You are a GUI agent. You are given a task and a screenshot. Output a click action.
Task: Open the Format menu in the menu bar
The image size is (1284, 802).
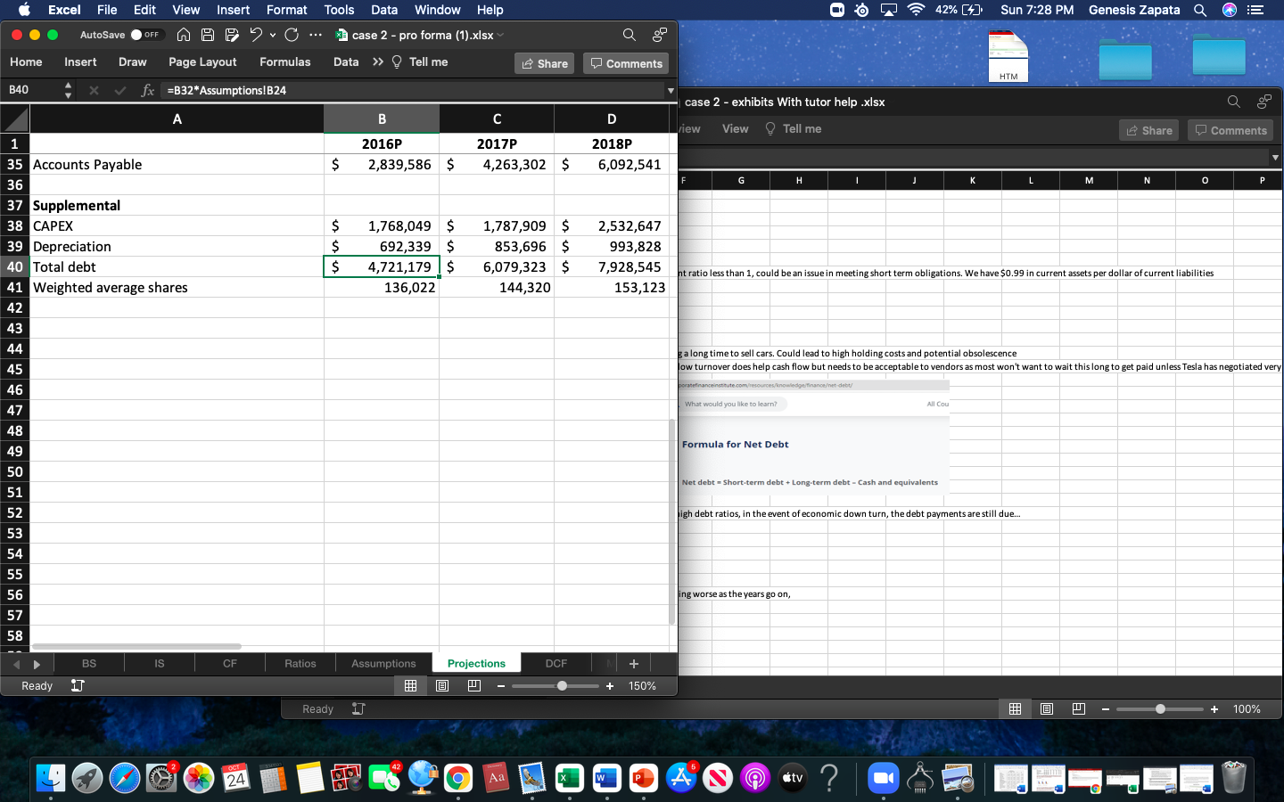tap(286, 10)
